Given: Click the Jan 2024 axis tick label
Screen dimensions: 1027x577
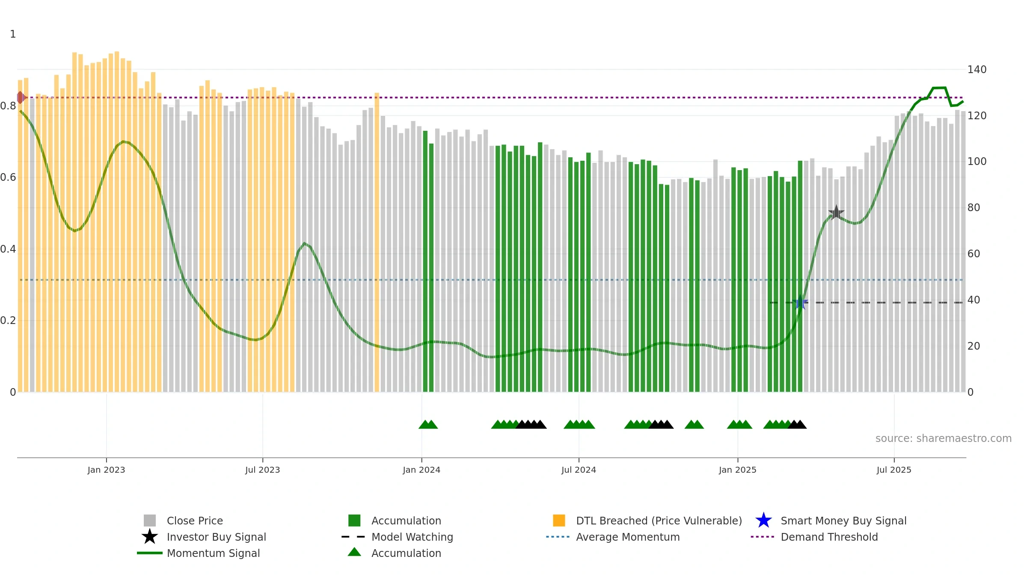Looking at the screenshot, I should [421, 470].
